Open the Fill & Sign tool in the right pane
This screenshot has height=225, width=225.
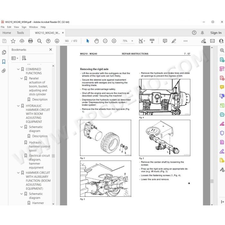click(x=222, y=151)
